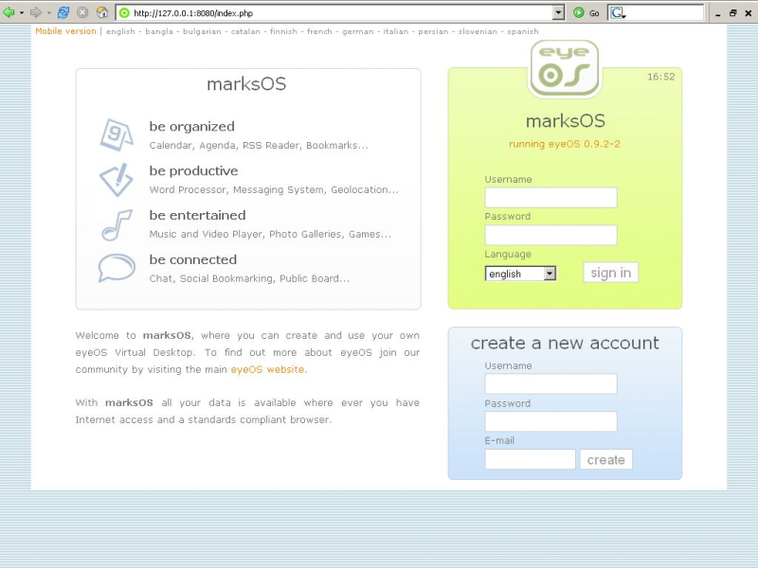Focus the sign-in Username field
Image resolution: width=758 pixels, height=568 pixels.
[x=550, y=198]
